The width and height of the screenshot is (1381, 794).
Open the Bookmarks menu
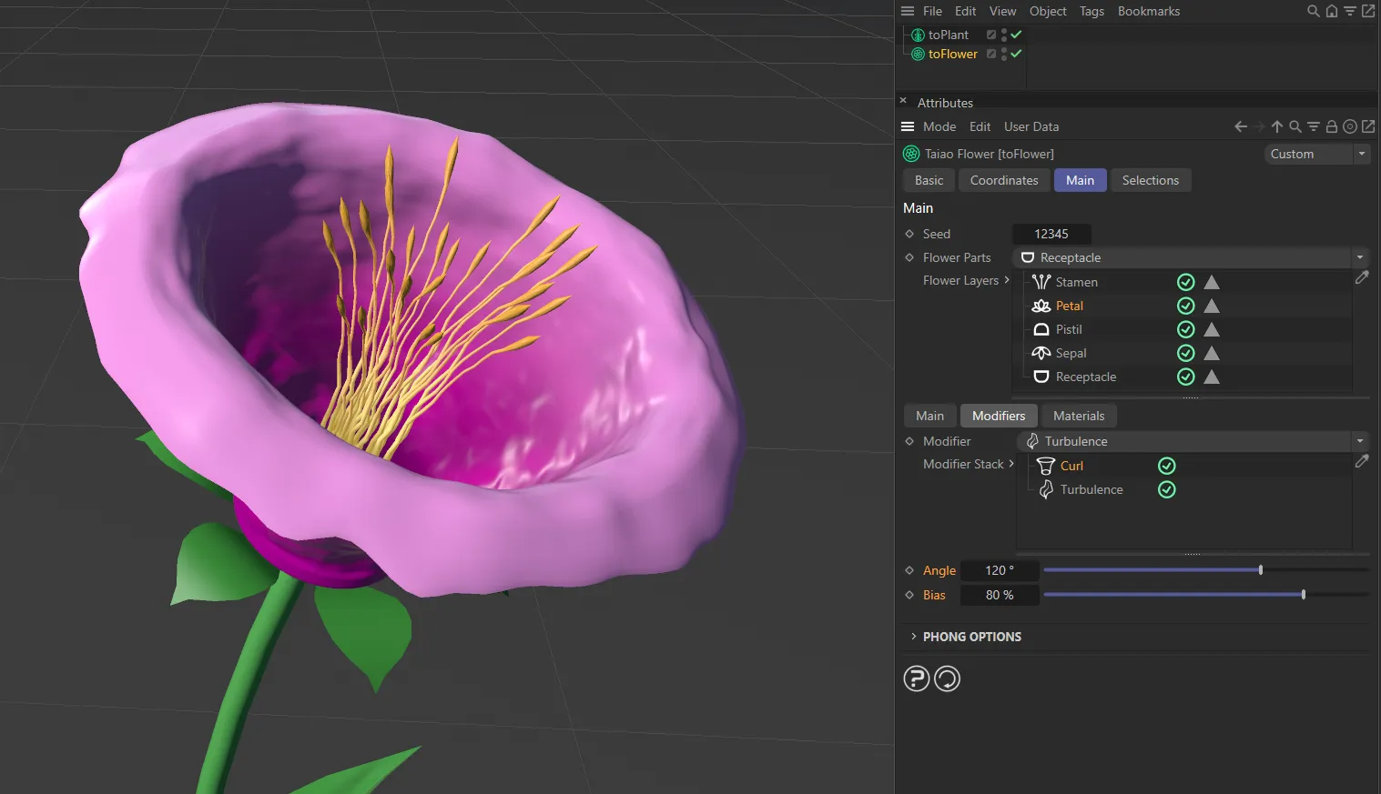[1148, 11]
